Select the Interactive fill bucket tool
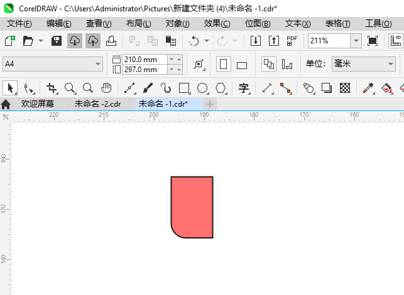404x295 pixels. [x=386, y=88]
